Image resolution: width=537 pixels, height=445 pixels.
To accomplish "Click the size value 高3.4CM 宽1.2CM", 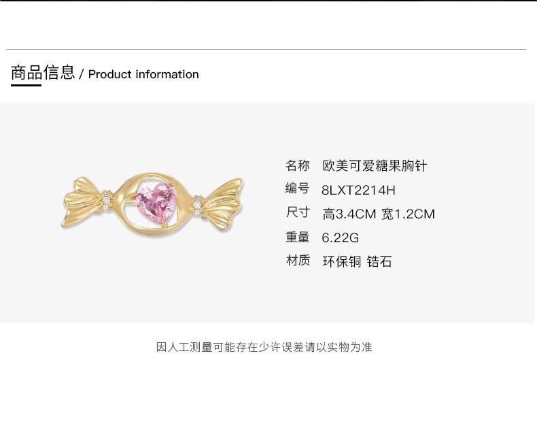I will (379, 214).
